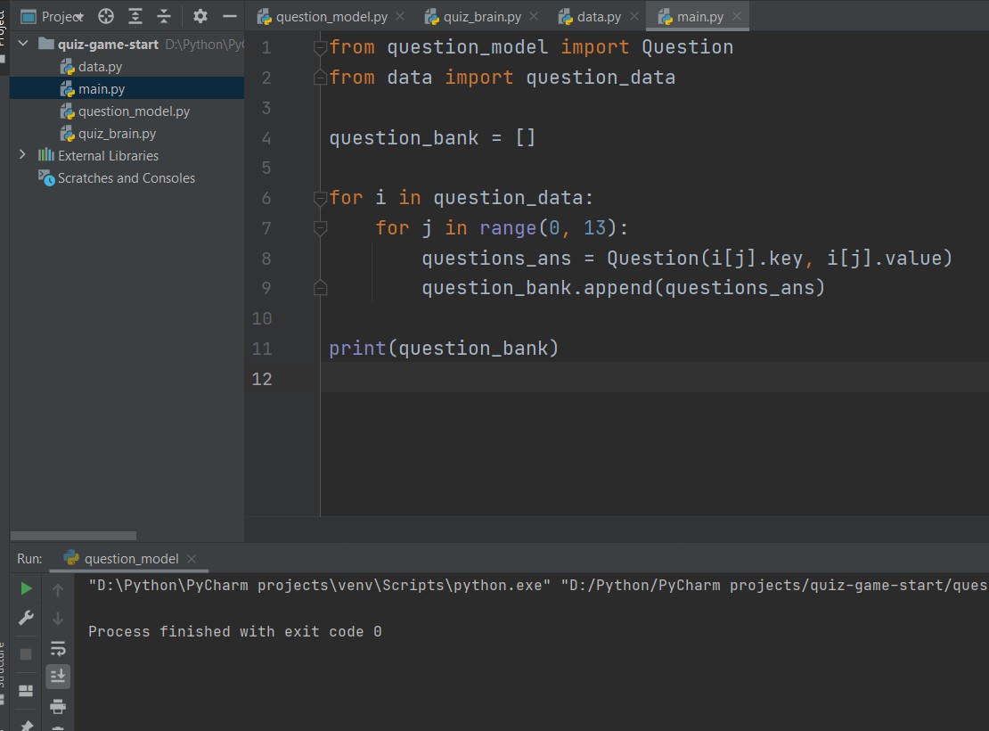Click the restore layout icon in Run panel
This screenshot has width=989, height=731.
pyautogui.click(x=26, y=691)
